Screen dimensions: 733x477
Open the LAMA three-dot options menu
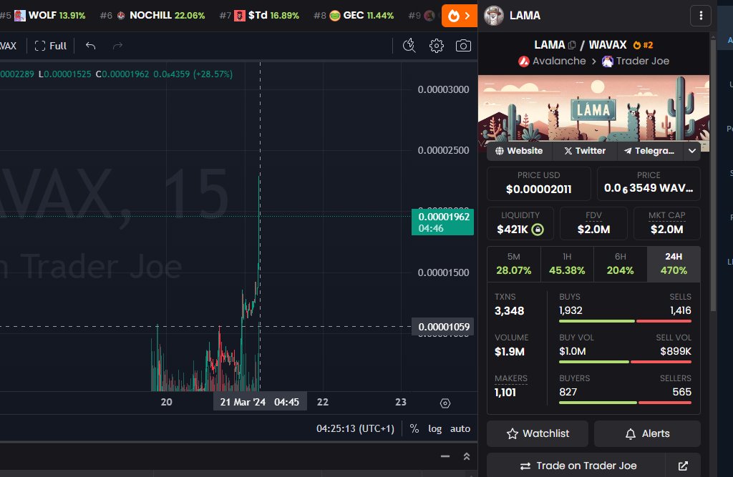point(700,16)
